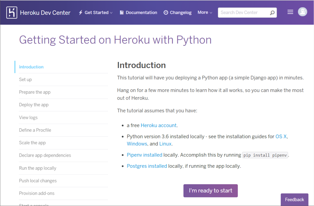Open Provision add-ons section
This screenshot has width=314, height=206.
[x=37, y=193]
